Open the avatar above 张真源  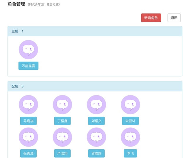point(28,137)
